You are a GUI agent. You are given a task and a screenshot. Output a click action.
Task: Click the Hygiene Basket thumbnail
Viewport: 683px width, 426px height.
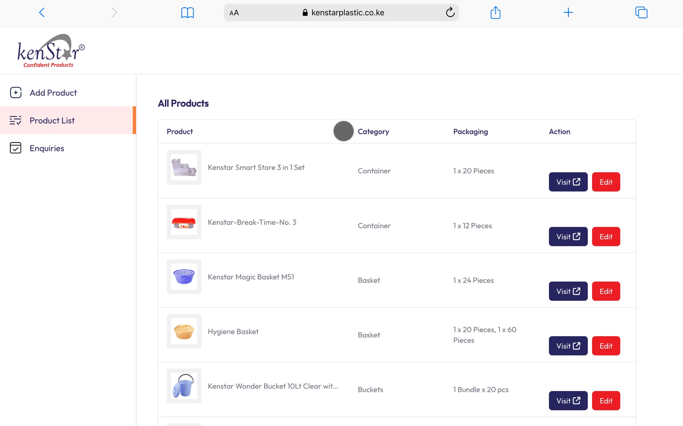point(184,331)
